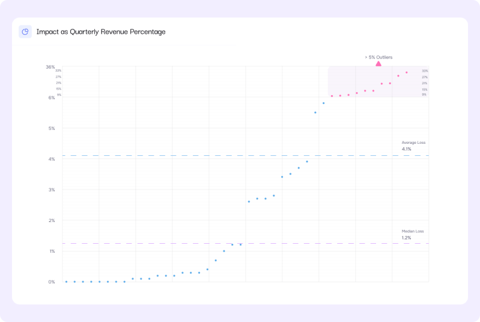This screenshot has height=322, width=480.
Task: Click the 'Average Loss' label
Action: pyautogui.click(x=413, y=142)
